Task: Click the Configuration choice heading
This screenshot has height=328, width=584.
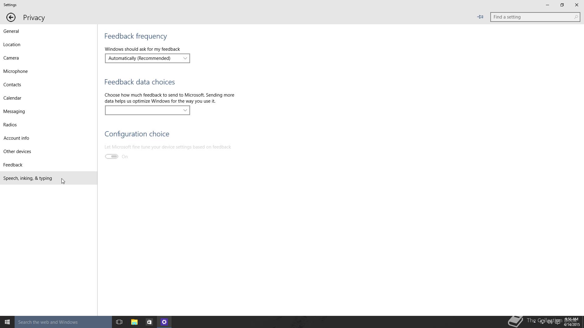Action: 137,134
